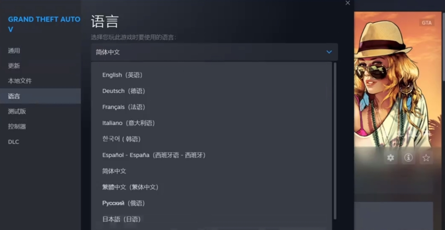This screenshot has width=445, height=230.
Task: Select 繁體中文 (繁体中文) option
Action: pyautogui.click(x=212, y=187)
